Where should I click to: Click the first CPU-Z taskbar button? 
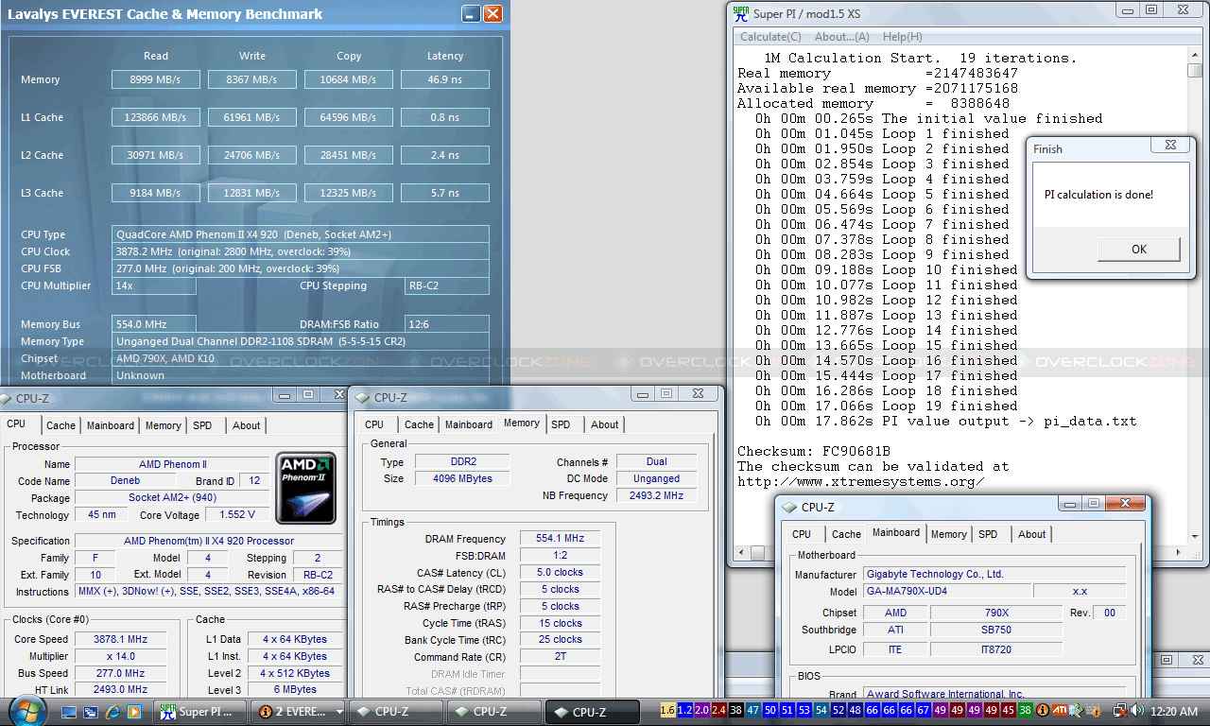tap(396, 712)
